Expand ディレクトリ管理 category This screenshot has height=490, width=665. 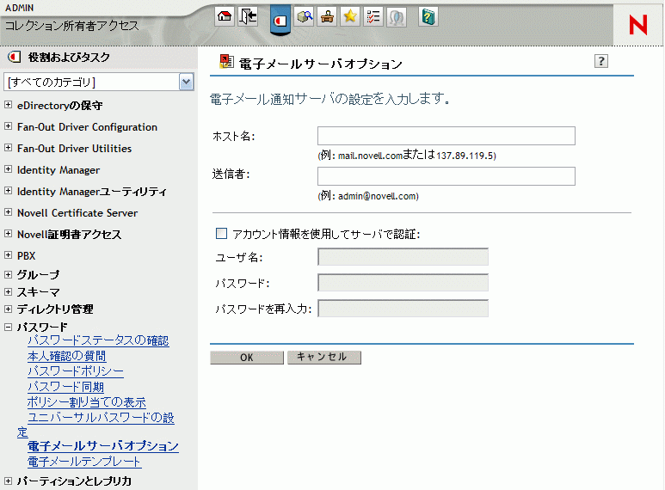(x=8, y=309)
